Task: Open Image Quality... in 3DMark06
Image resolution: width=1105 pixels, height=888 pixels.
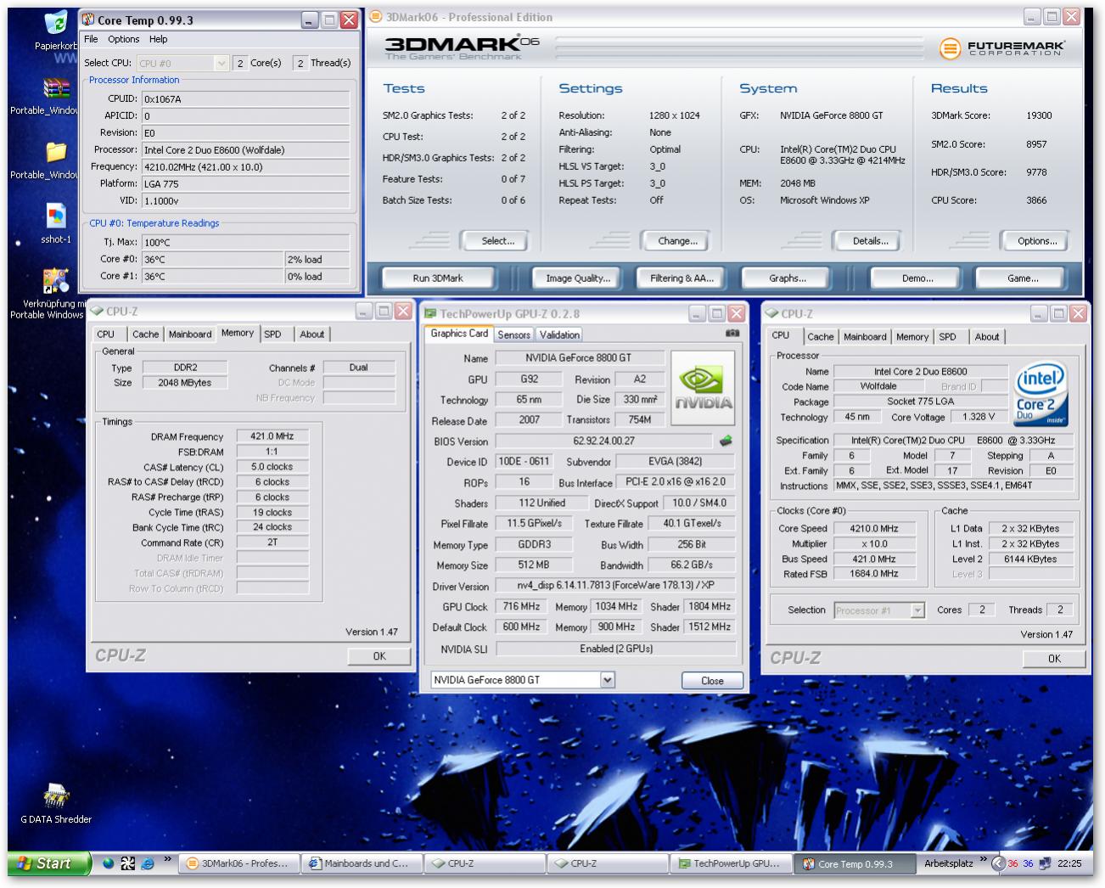Action: coord(578,278)
